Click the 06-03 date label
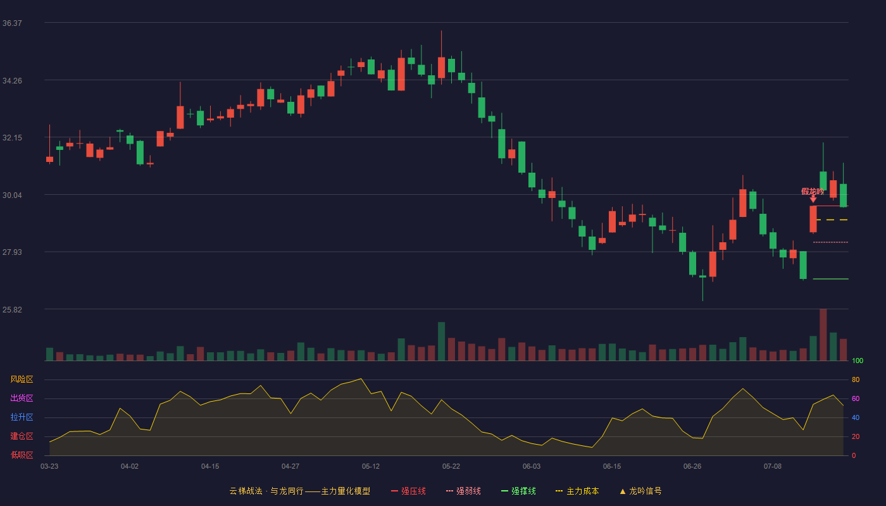 click(x=532, y=466)
